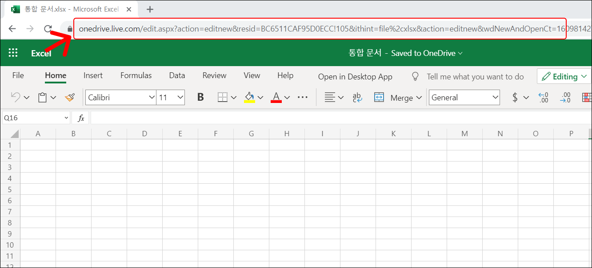Open the Help tab
592x268 pixels.
285,75
